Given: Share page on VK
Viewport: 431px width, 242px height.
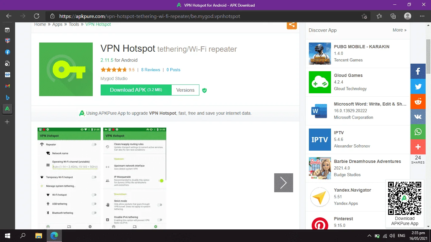Looking at the screenshot, I should point(418,117).
